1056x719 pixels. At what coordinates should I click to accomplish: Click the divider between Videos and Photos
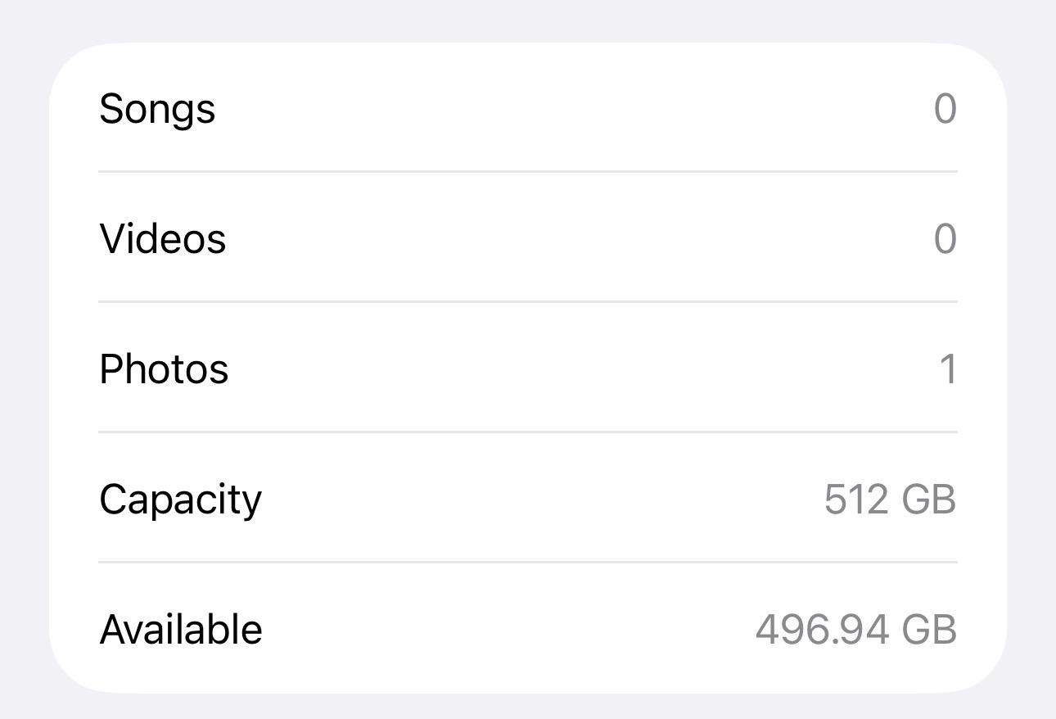click(x=528, y=302)
